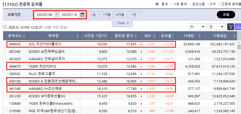Go to 통계 breadcrumb link

click(x=164, y=4)
